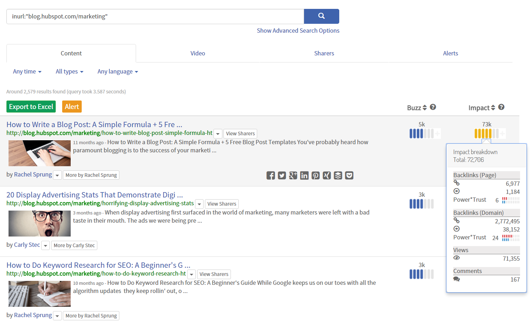Click the Buzz meter for Display Advertising Stats
This screenshot has height=326, width=530.
click(422, 204)
